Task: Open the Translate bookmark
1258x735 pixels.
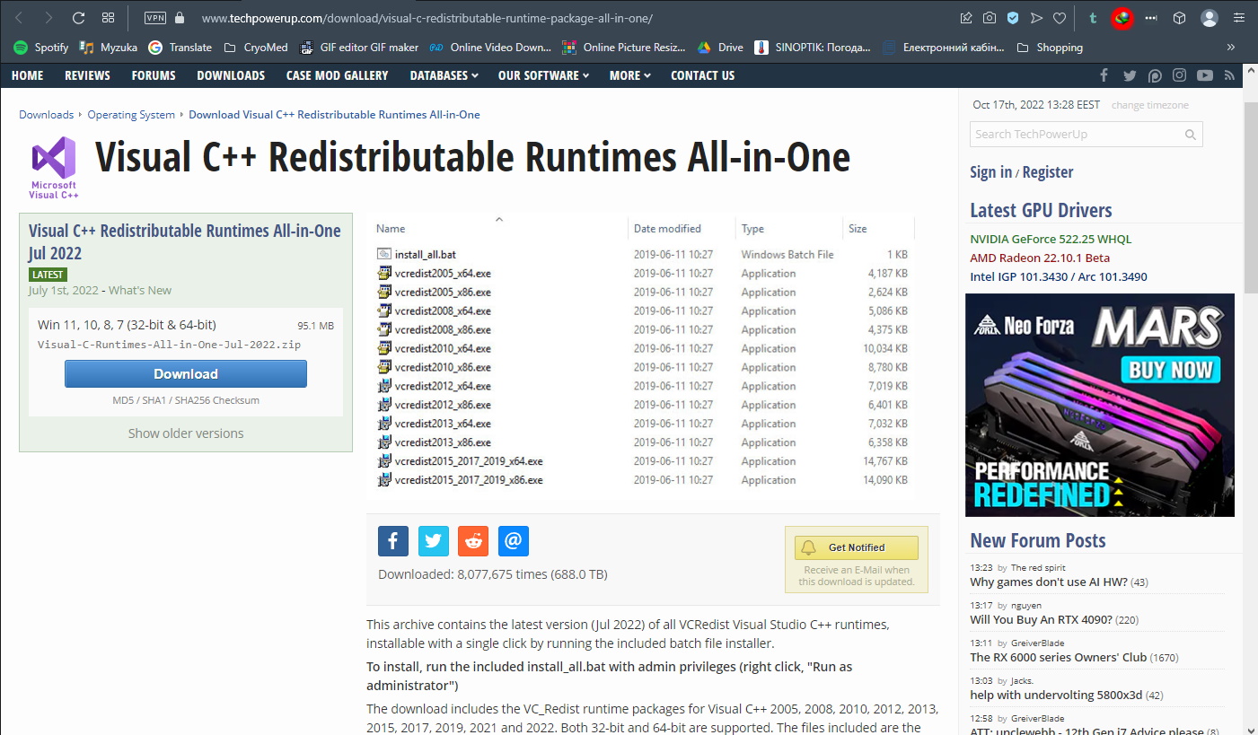Action: (x=180, y=48)
